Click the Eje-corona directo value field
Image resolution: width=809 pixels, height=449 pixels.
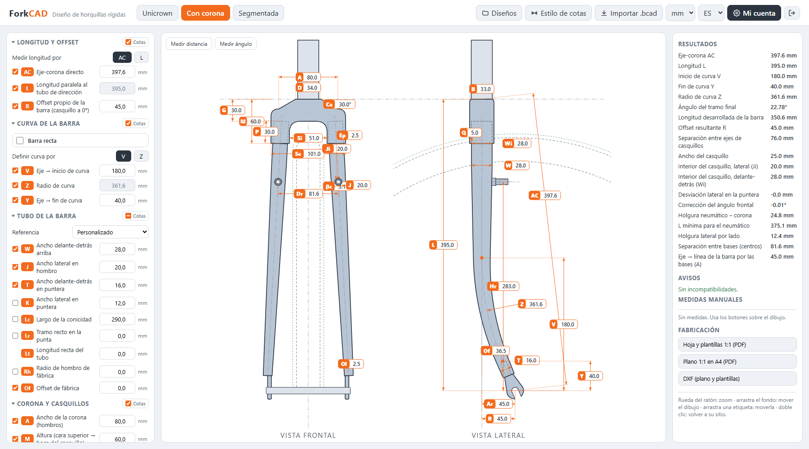tap(117, 72)
